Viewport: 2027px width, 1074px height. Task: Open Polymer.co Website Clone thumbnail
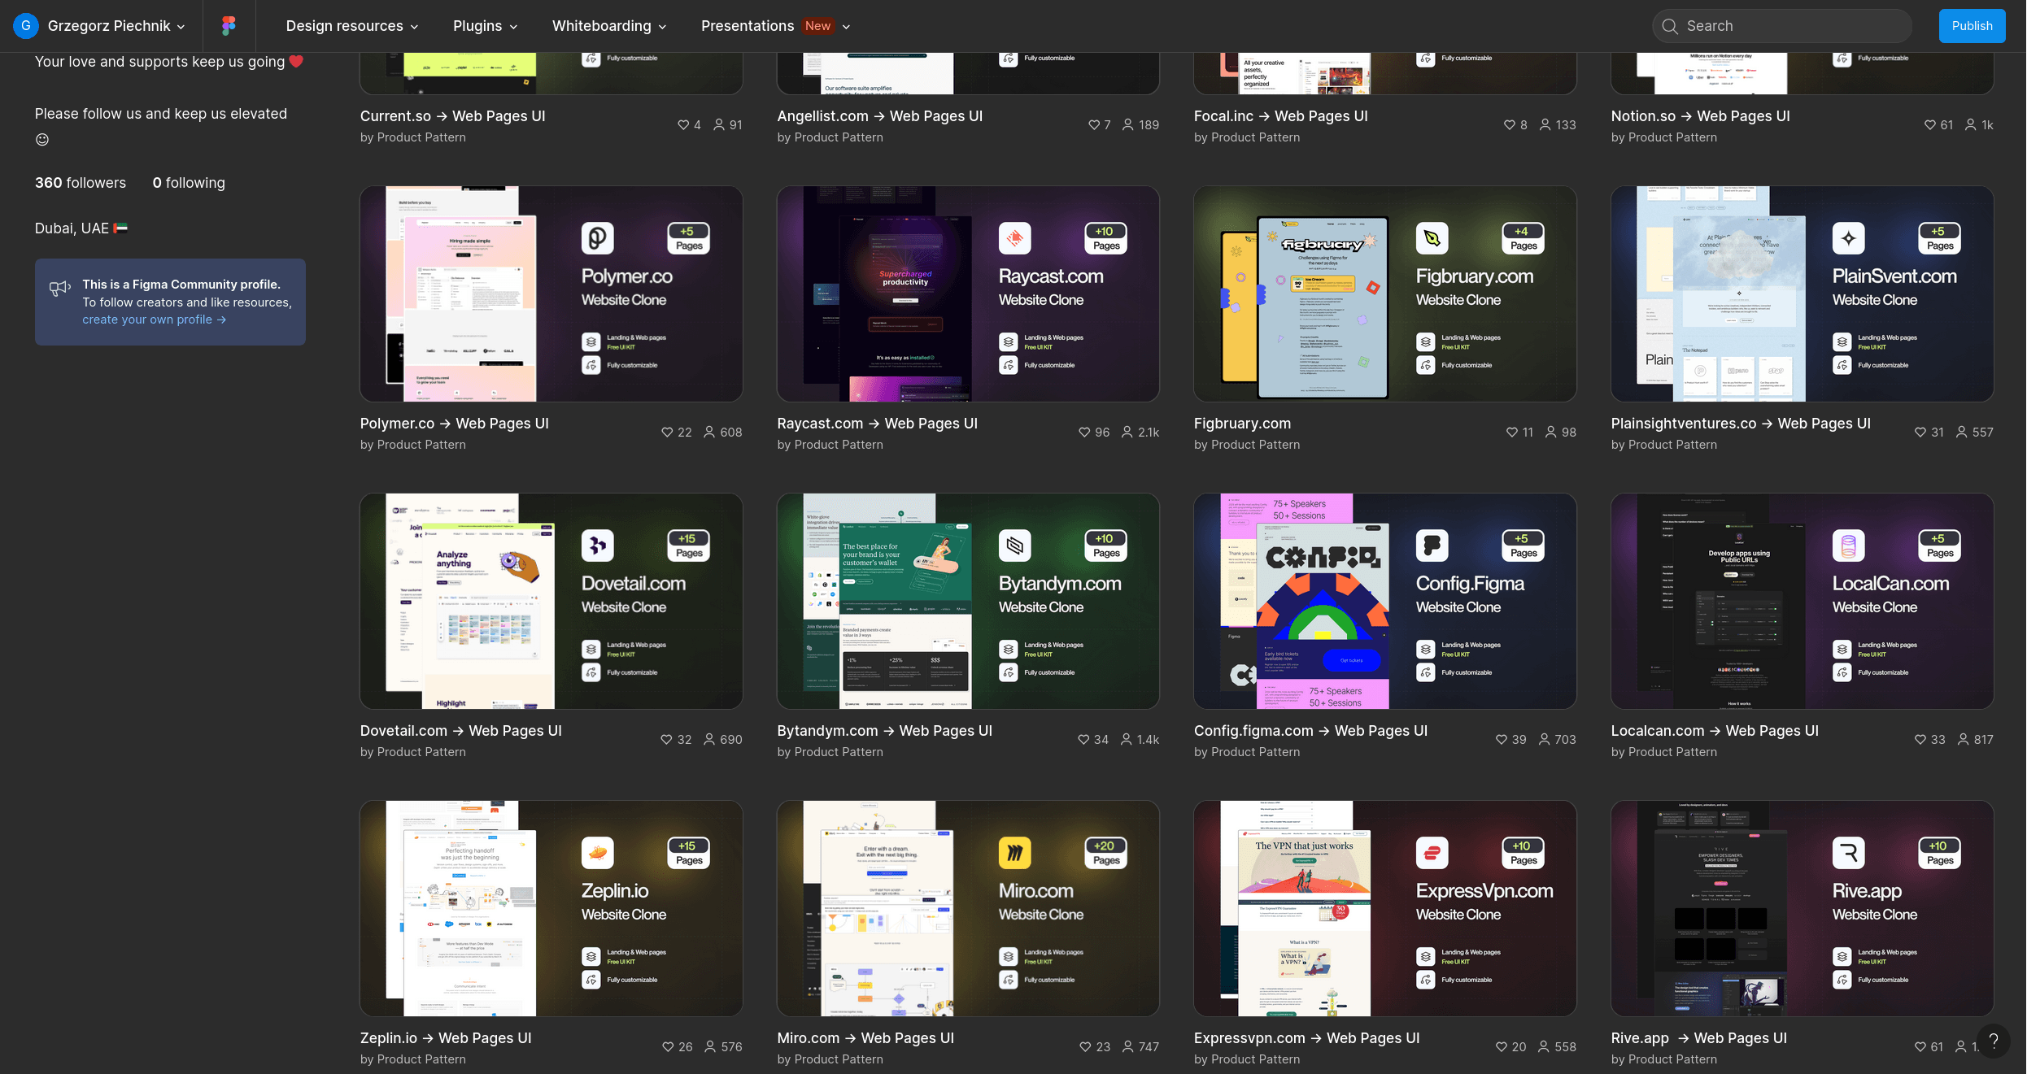(x=551, y=294)
